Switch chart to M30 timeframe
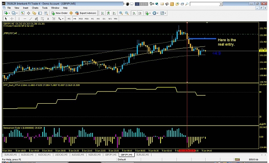The height and width of the screenshot is (163, 269). (x=87, y=18)
